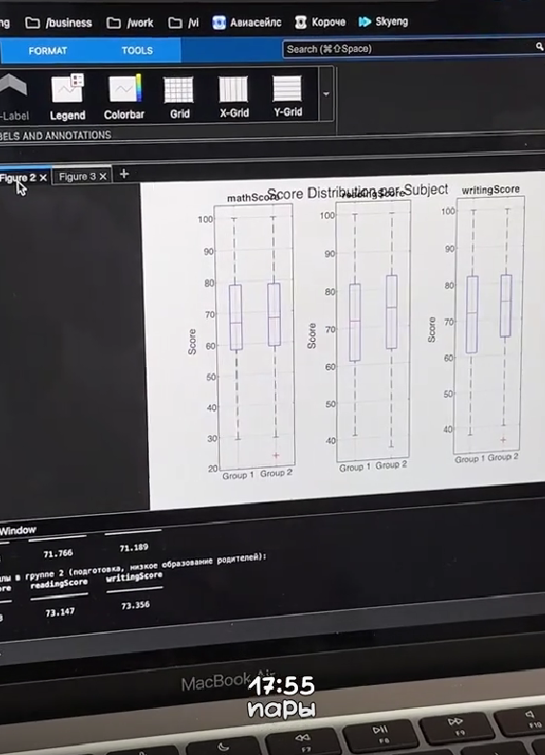
Task: Switch to the Figure 3 tab
Action: 77,177
